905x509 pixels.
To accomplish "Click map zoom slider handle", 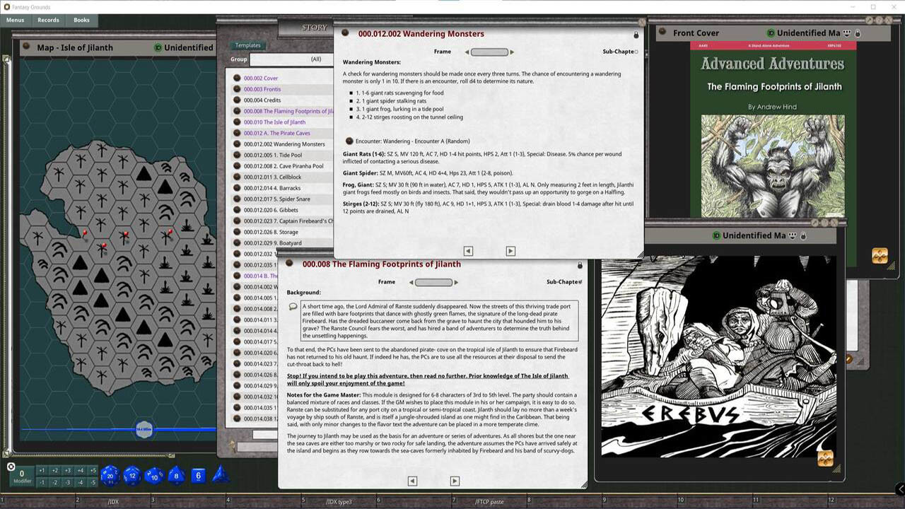I will [x=144, y=429].
